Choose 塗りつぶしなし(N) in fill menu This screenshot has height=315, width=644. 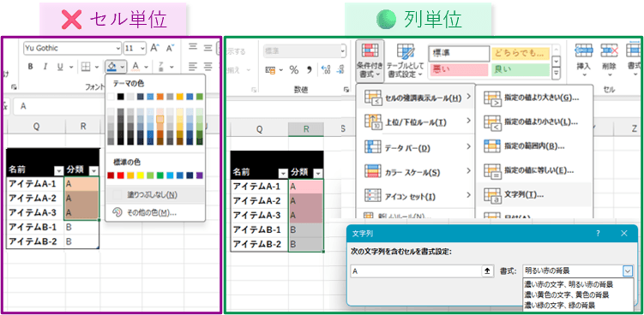[x=155, y=194]
